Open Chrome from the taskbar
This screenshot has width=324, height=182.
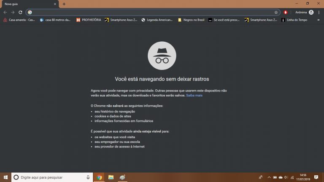[99, 177]
